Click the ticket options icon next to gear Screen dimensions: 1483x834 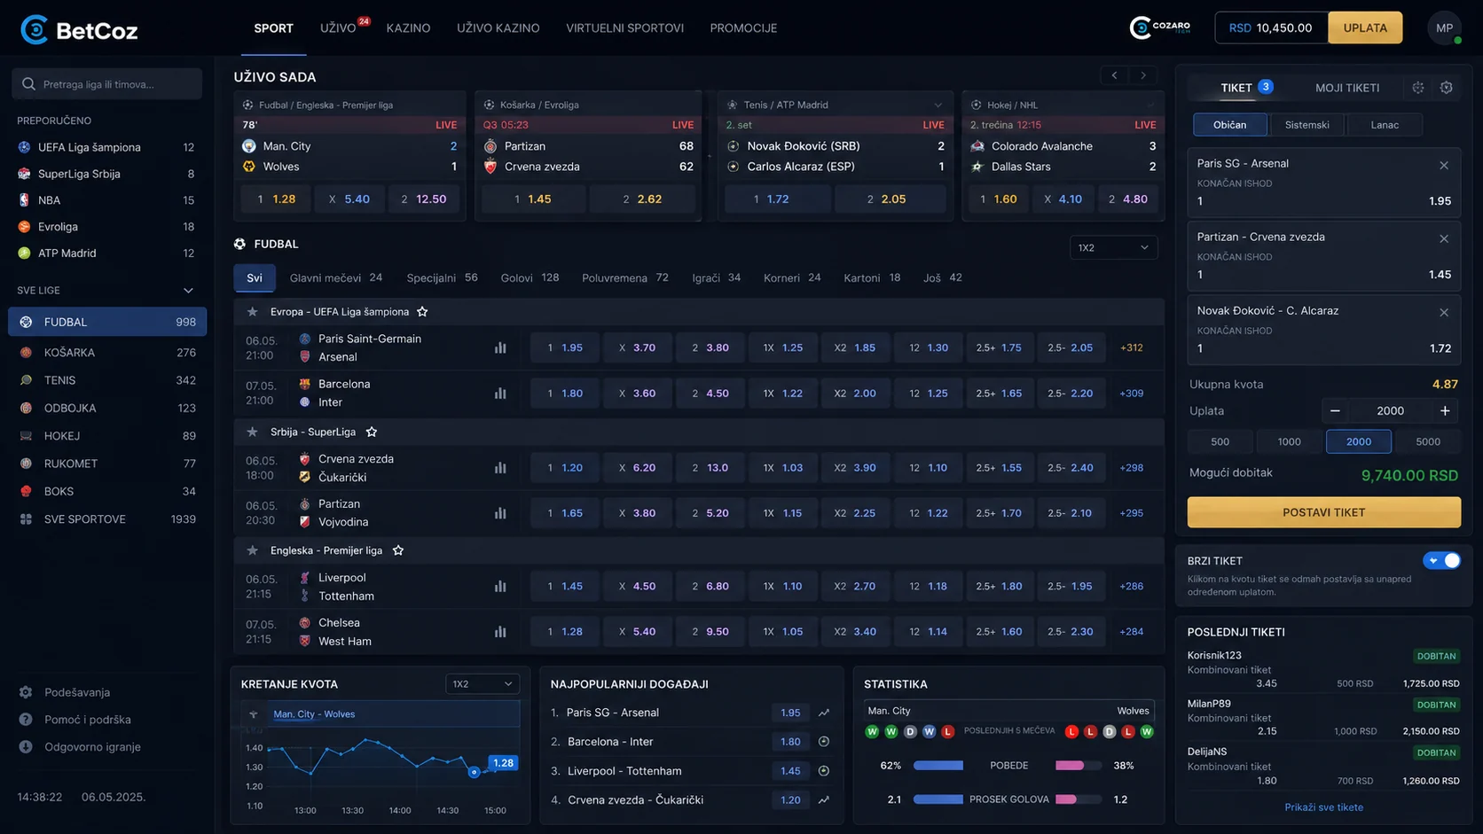coord(1418,87)
